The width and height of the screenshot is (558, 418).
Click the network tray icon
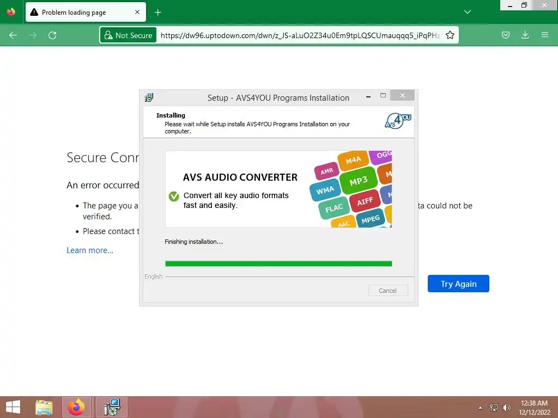[494, 408]
